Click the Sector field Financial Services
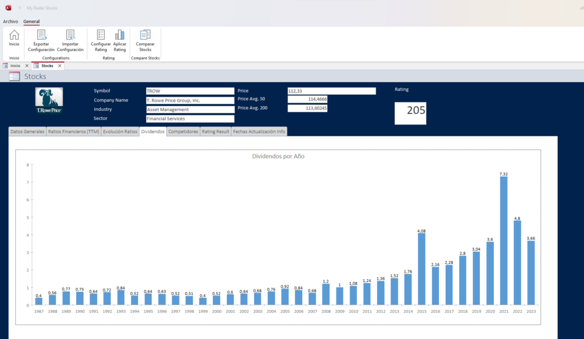This screenshot has width=584, height=339. point(190,119)
